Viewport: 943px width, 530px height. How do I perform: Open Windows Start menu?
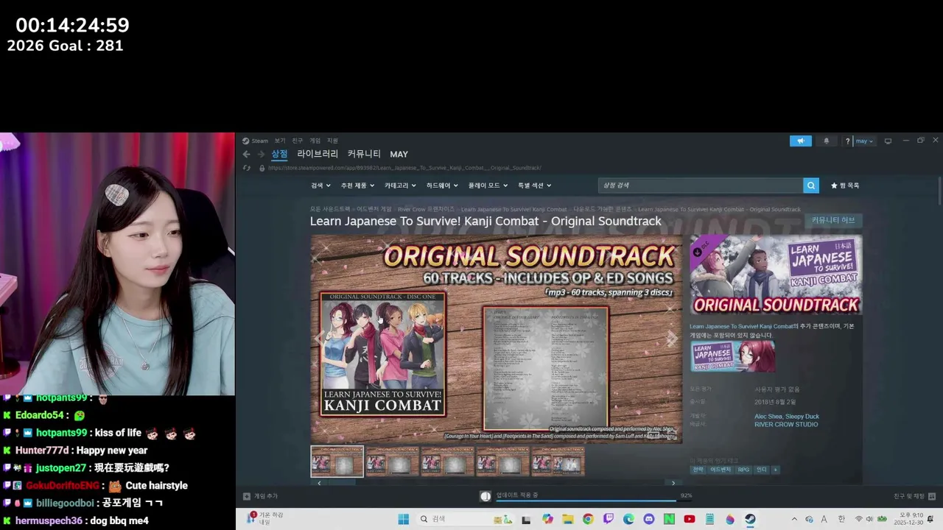403,519
